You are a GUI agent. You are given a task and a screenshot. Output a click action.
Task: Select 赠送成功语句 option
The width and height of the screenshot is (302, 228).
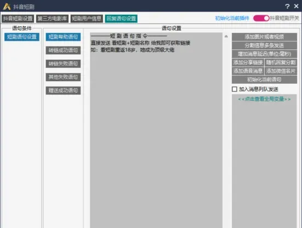click(63, 90)
